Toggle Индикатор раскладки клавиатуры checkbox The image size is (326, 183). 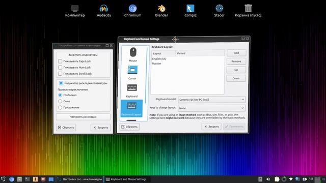coord(61,83)
